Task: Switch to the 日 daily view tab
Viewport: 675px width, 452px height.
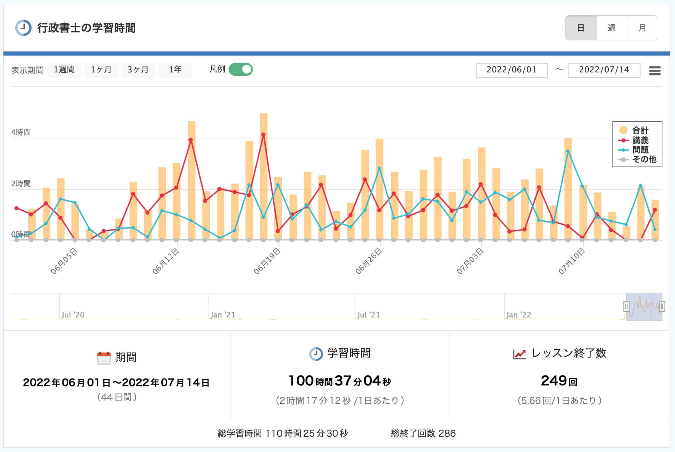Action: [x=581, y=28]
